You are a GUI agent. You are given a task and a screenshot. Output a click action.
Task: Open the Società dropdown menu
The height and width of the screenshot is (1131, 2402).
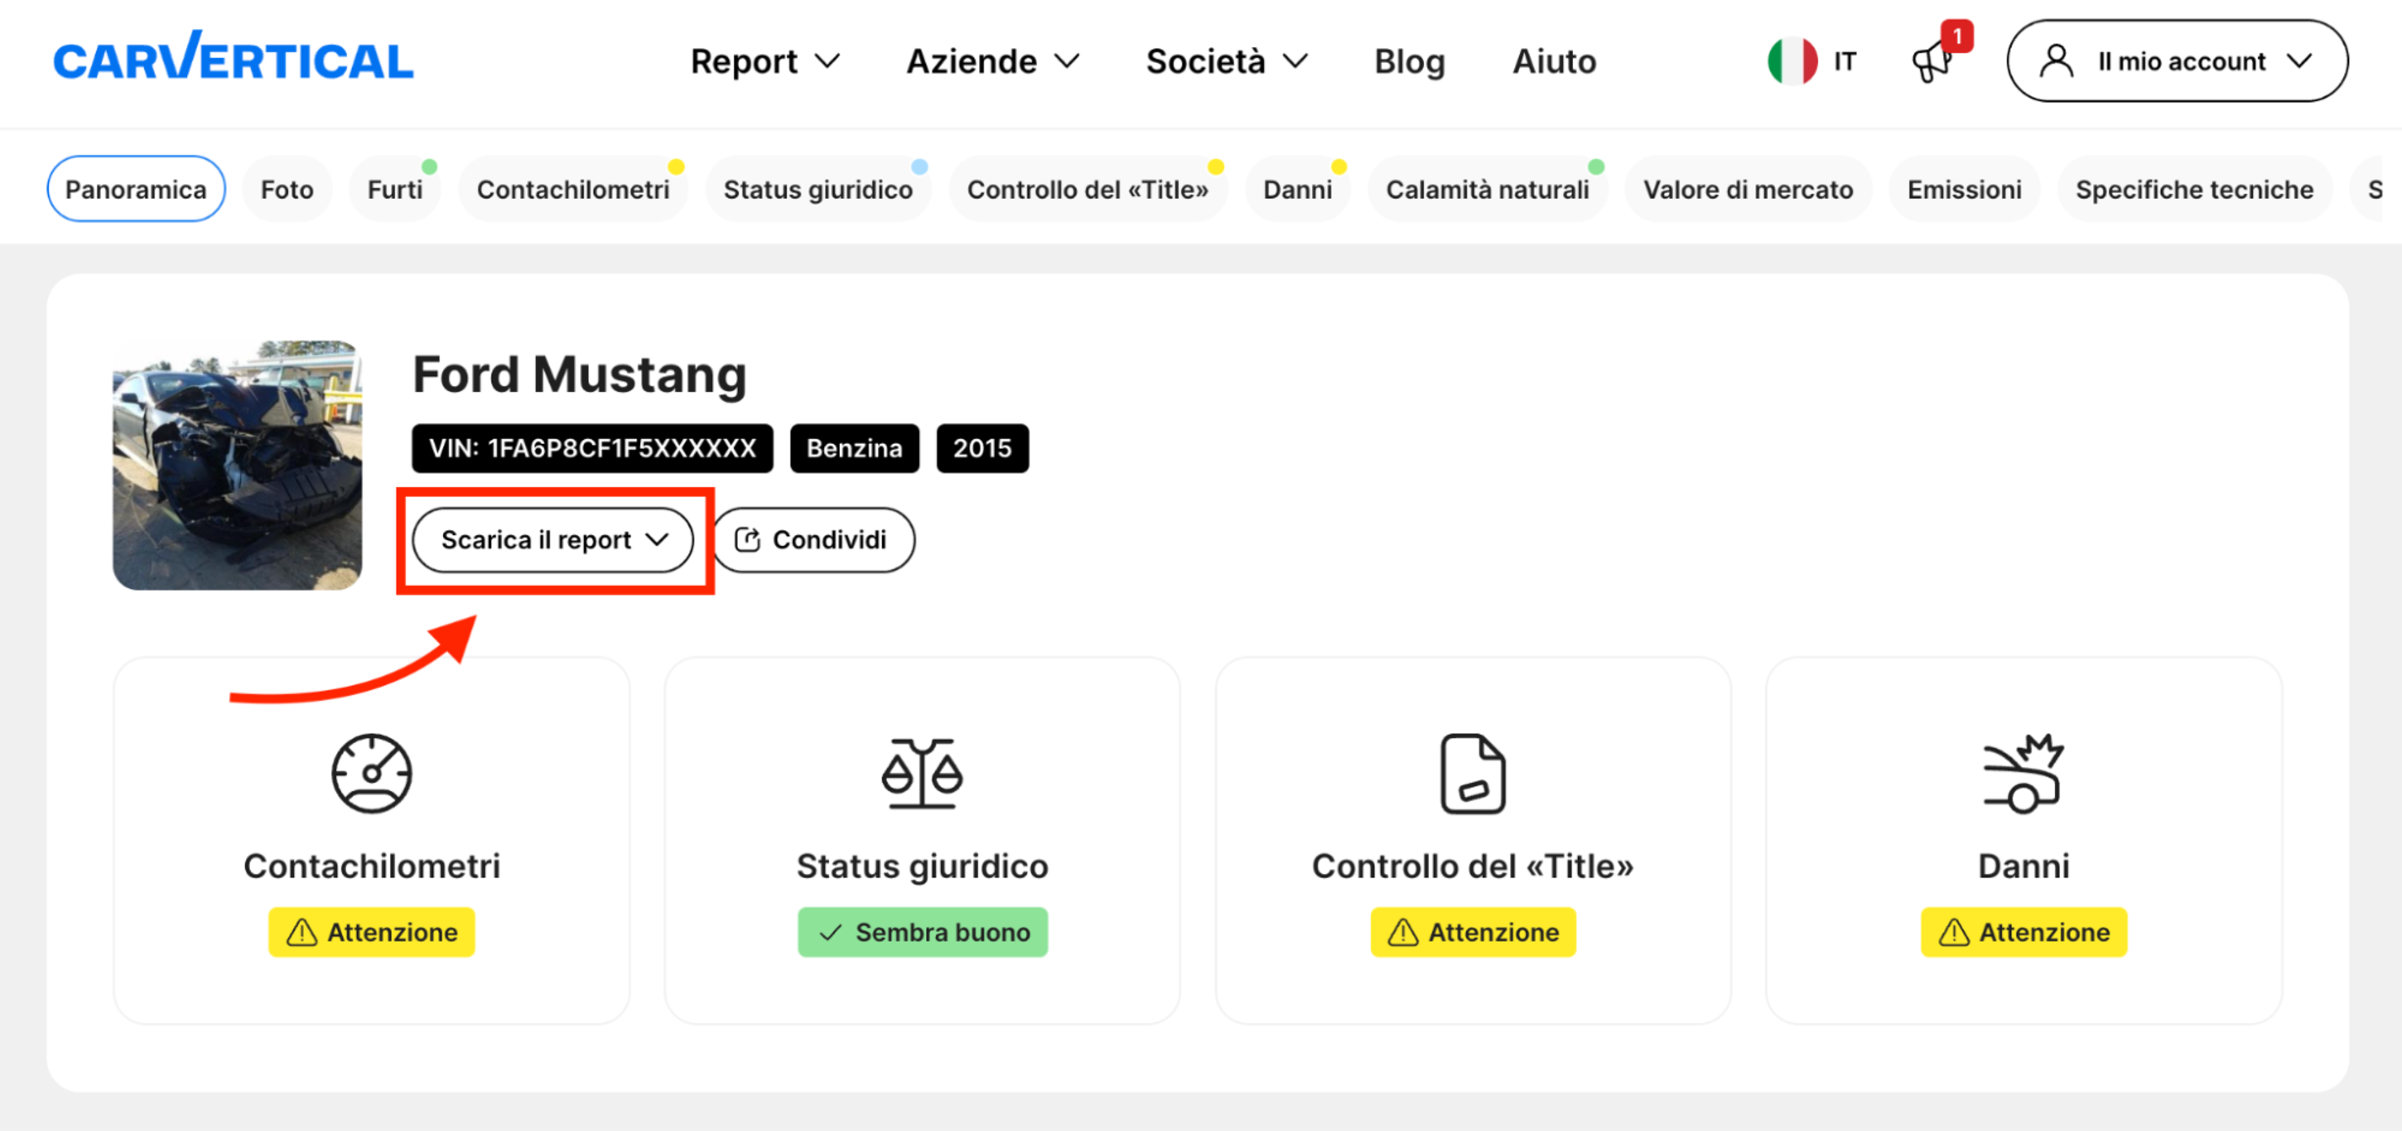(1226, 61)
